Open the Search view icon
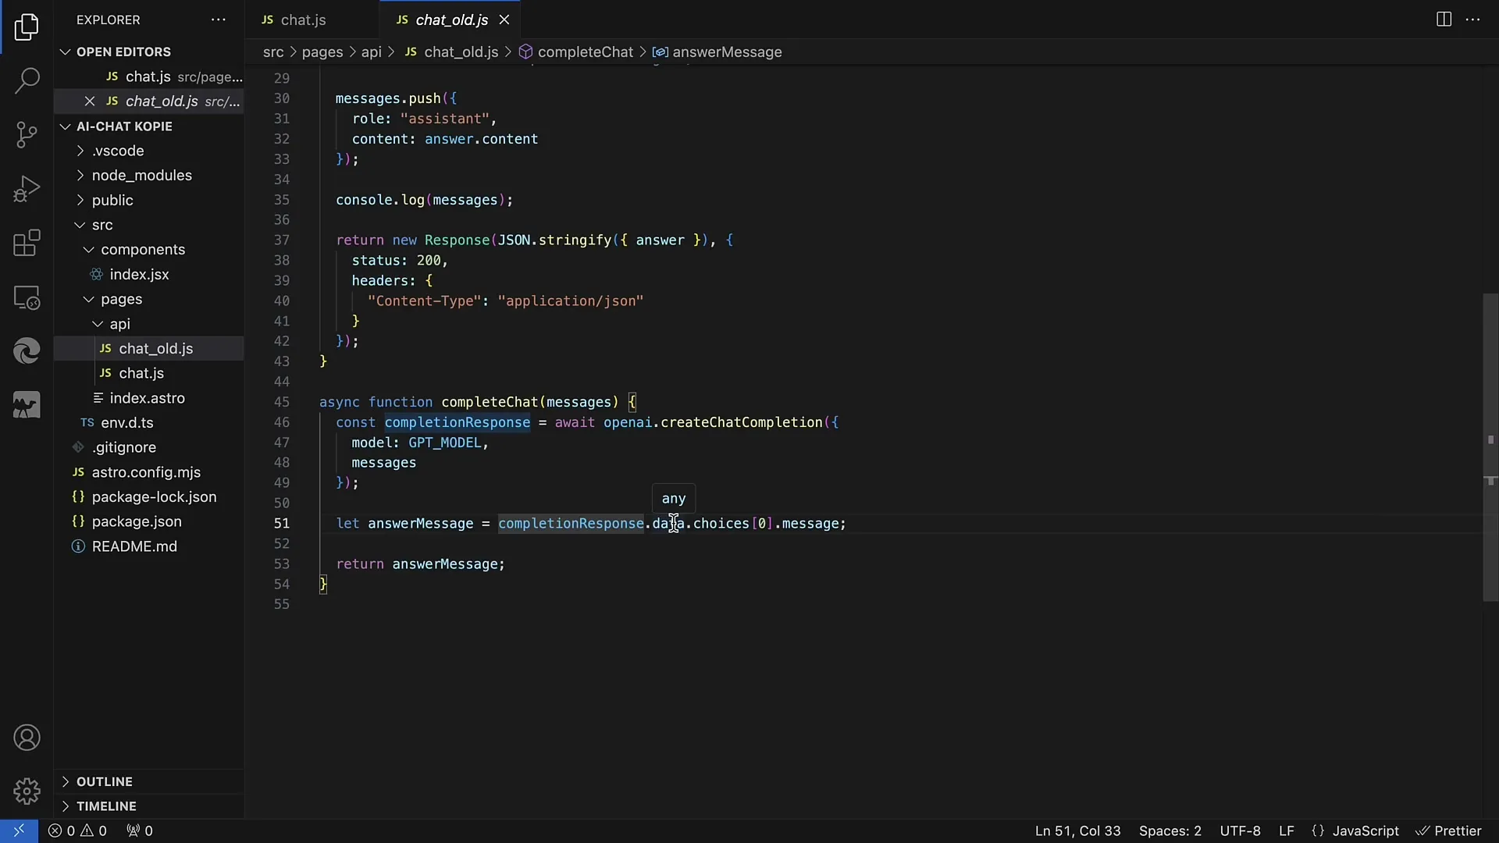1499x843 pixels. pos(27,80)
